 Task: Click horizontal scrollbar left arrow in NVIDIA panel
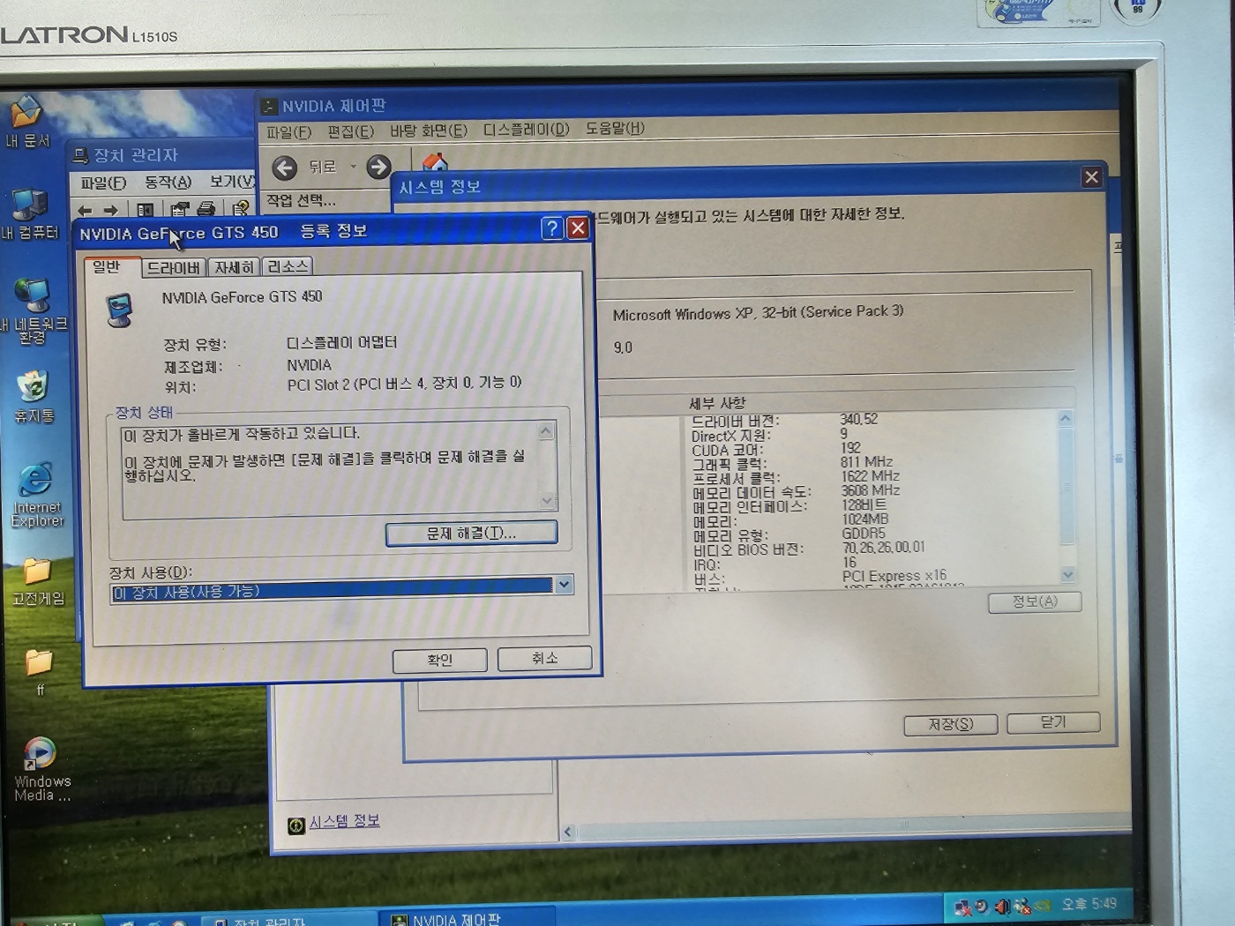(568, 832)
